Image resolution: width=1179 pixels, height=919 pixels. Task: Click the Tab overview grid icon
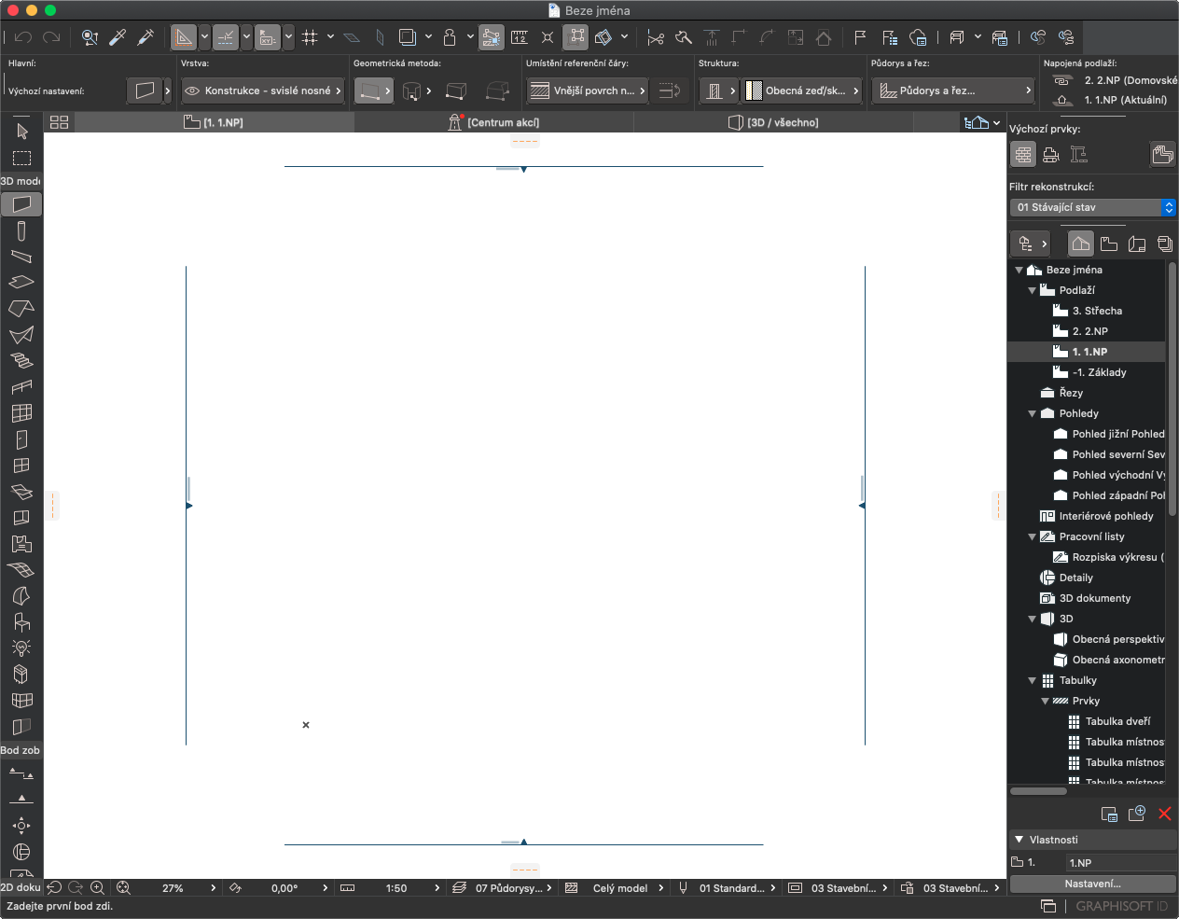[x=60, y=122]
